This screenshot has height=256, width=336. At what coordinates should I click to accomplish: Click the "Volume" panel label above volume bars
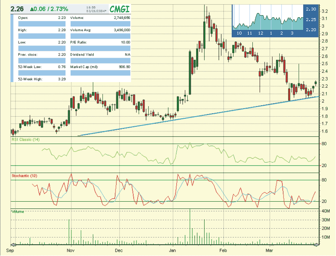[x=18, y=211]
